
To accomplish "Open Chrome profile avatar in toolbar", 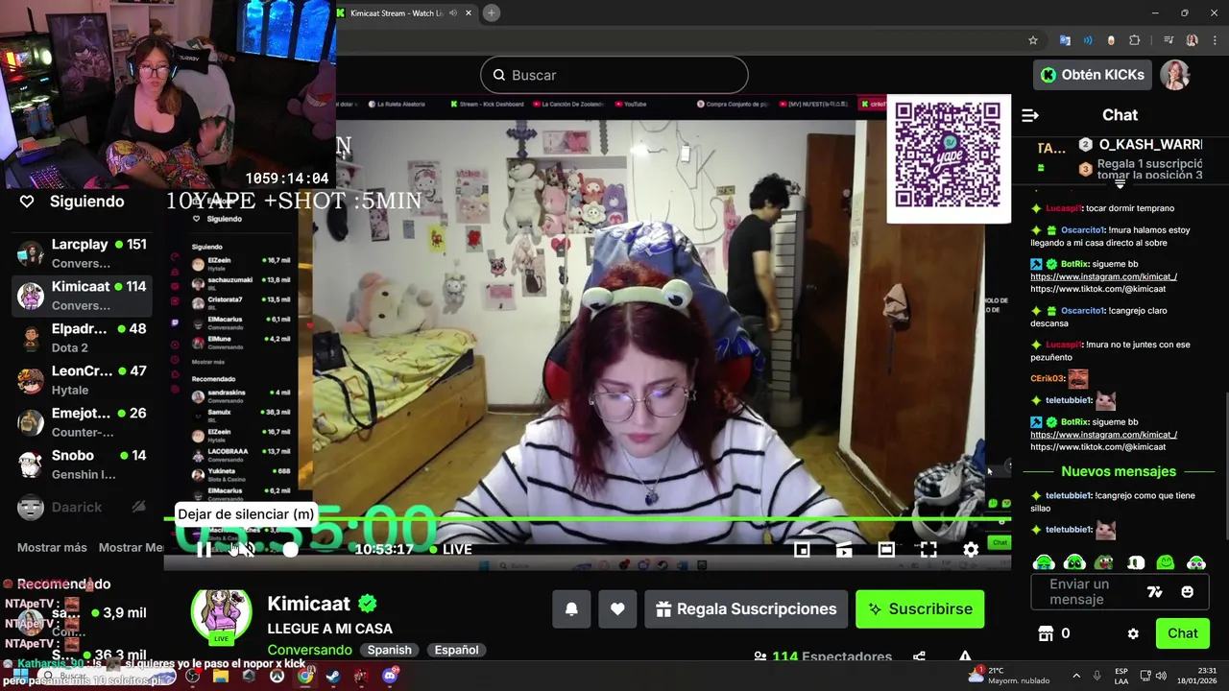I will click(x=1192, y=40).
